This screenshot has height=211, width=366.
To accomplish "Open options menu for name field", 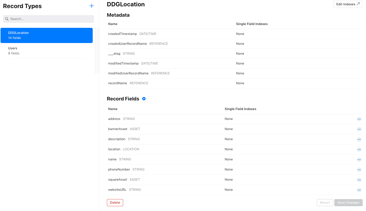I will point(359,160).
